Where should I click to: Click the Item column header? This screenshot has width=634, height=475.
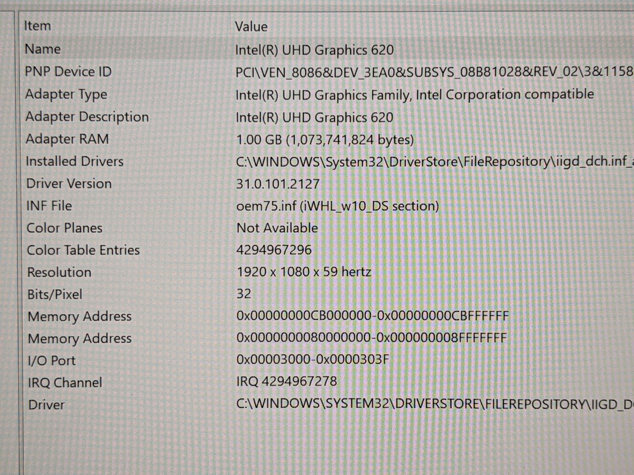(x=38, y=26)
